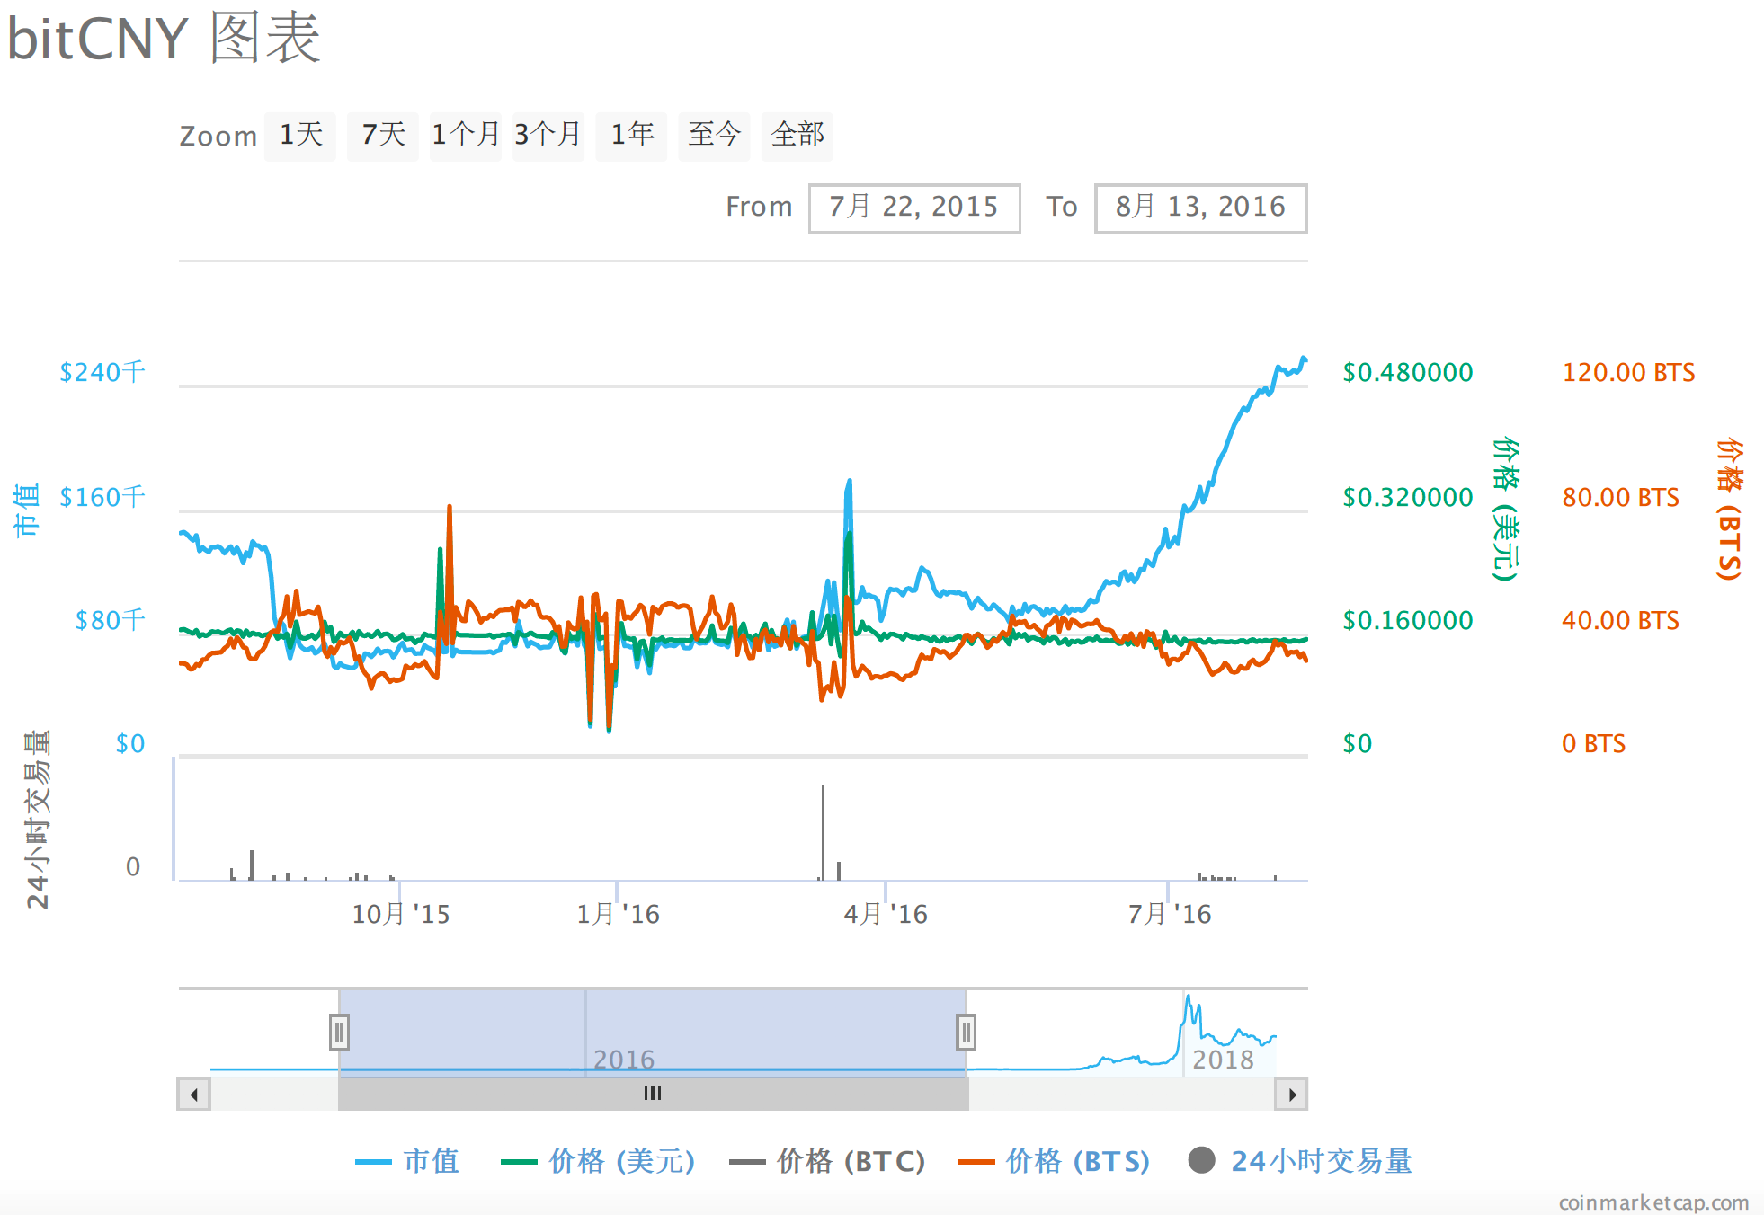
Task: Toggle 价格 (BTS) series in legend
Action: (x=1076, y=1161)
